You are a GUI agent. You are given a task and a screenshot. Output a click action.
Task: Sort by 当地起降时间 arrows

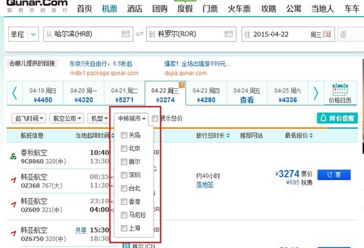[113, 135]
